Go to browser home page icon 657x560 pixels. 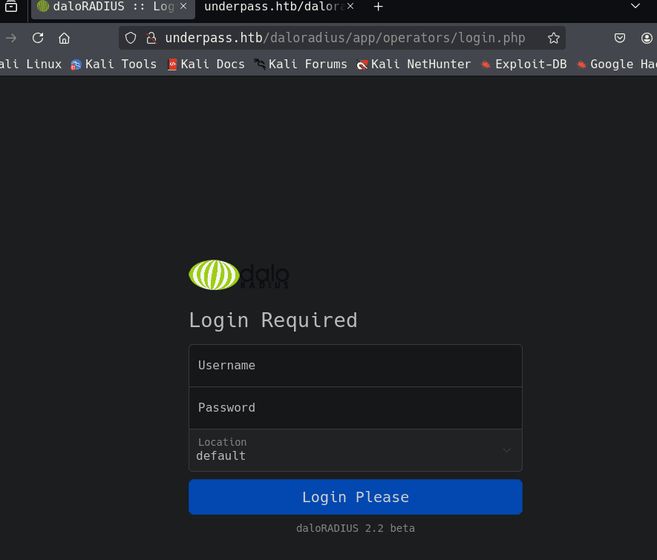click(x=65, y=38)
